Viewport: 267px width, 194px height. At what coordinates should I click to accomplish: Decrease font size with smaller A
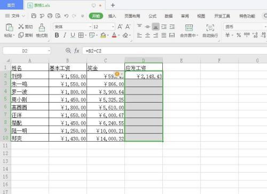coord(128,27)
